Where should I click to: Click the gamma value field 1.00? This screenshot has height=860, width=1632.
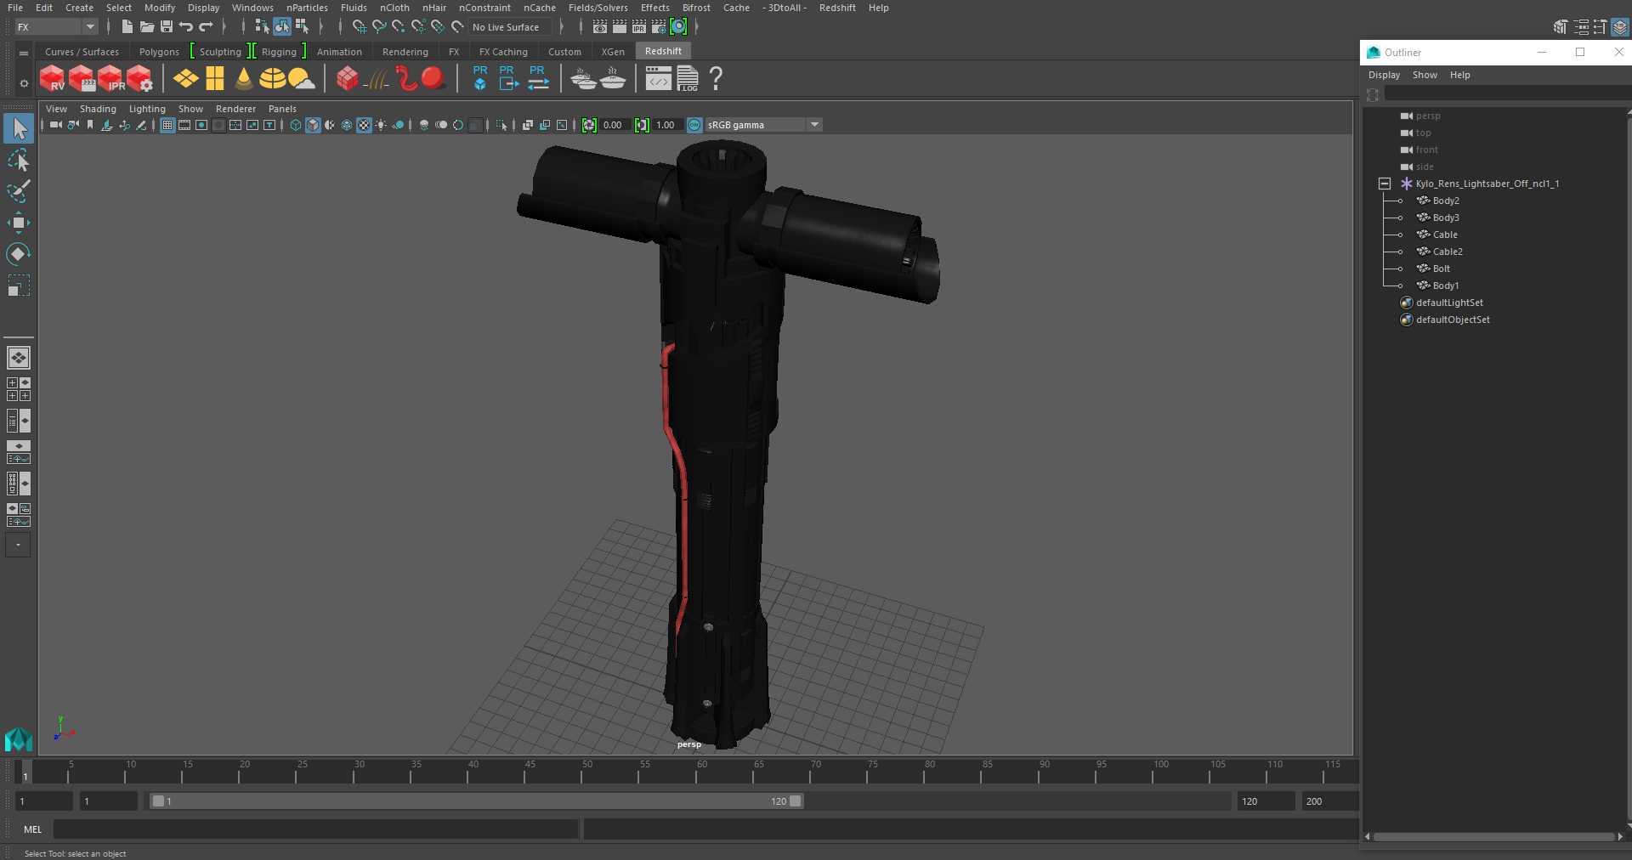coord(666,125)
